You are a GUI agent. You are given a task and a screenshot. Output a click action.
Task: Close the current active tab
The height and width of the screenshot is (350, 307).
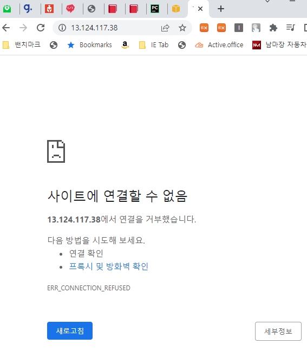tap(200, 9)
